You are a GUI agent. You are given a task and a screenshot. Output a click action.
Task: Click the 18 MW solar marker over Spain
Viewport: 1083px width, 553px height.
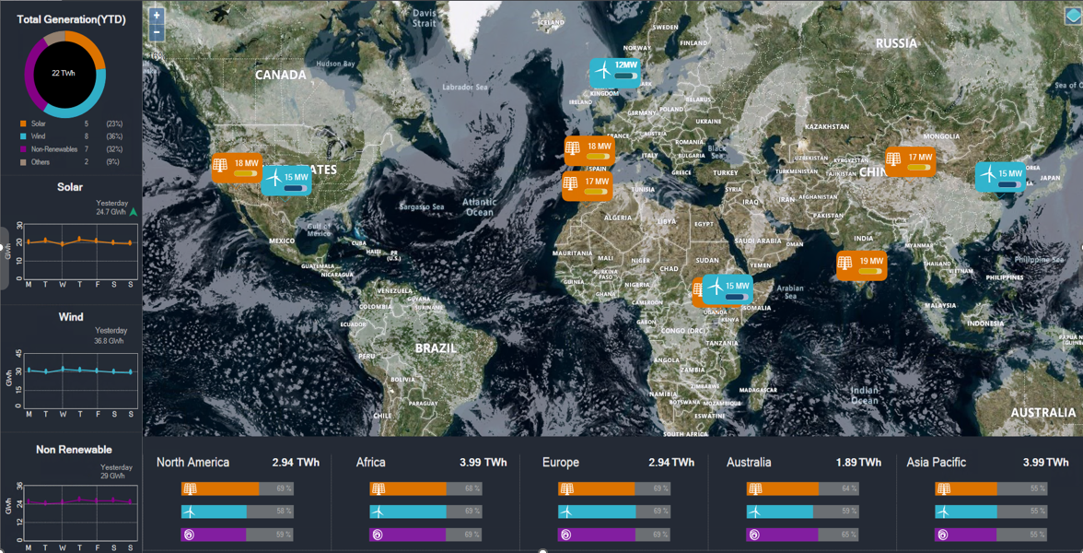(588, 150)
